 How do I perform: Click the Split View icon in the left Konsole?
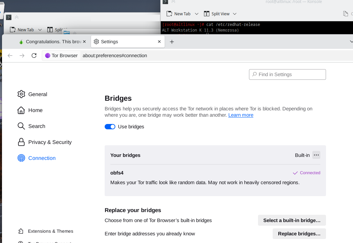tap(50, 30)
